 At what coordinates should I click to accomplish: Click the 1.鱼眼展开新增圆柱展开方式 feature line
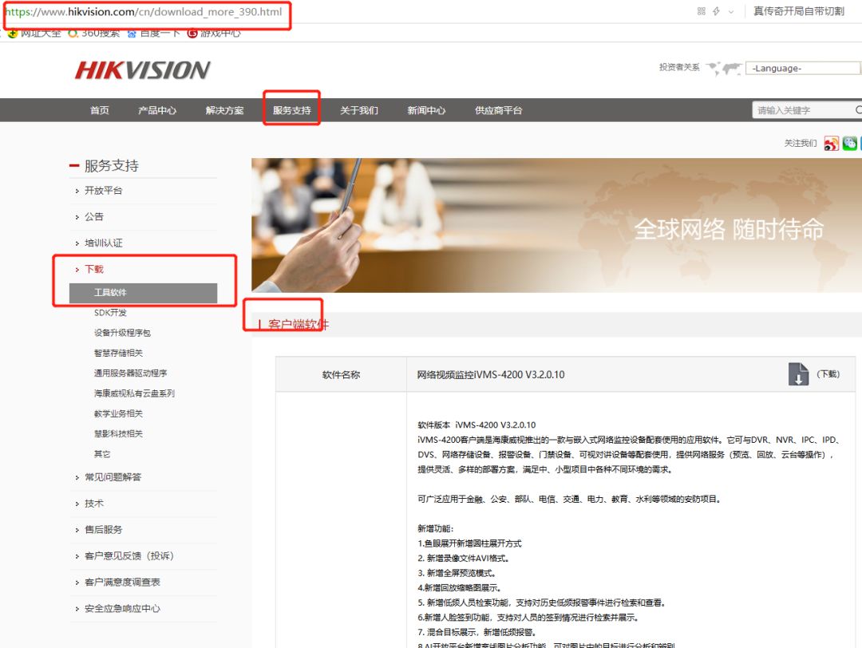click(469, 543)
